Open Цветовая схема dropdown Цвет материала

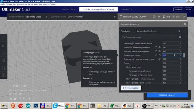point(75,17)
